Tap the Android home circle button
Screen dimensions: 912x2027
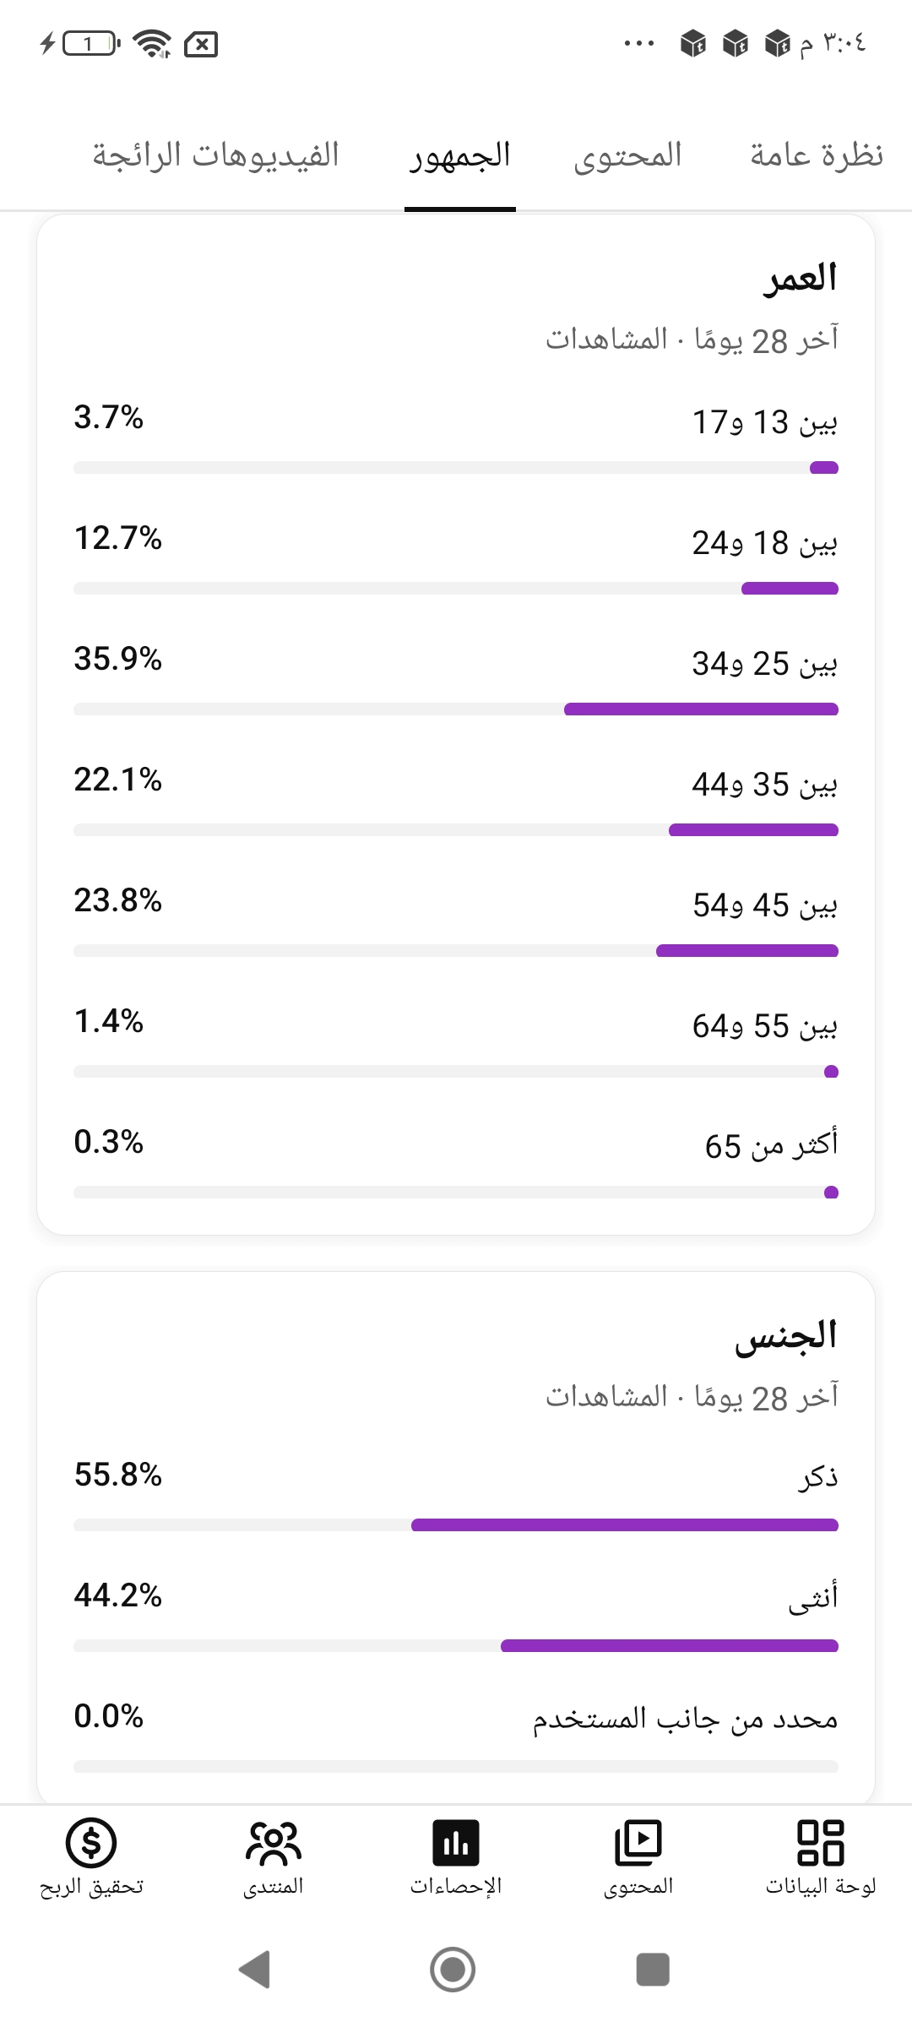coord(453,1970)
